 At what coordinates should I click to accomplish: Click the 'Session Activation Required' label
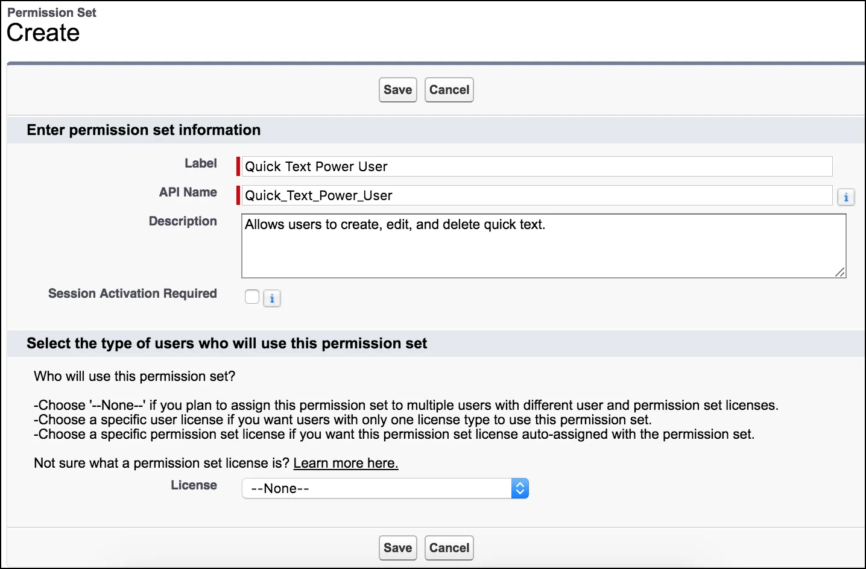133,294
